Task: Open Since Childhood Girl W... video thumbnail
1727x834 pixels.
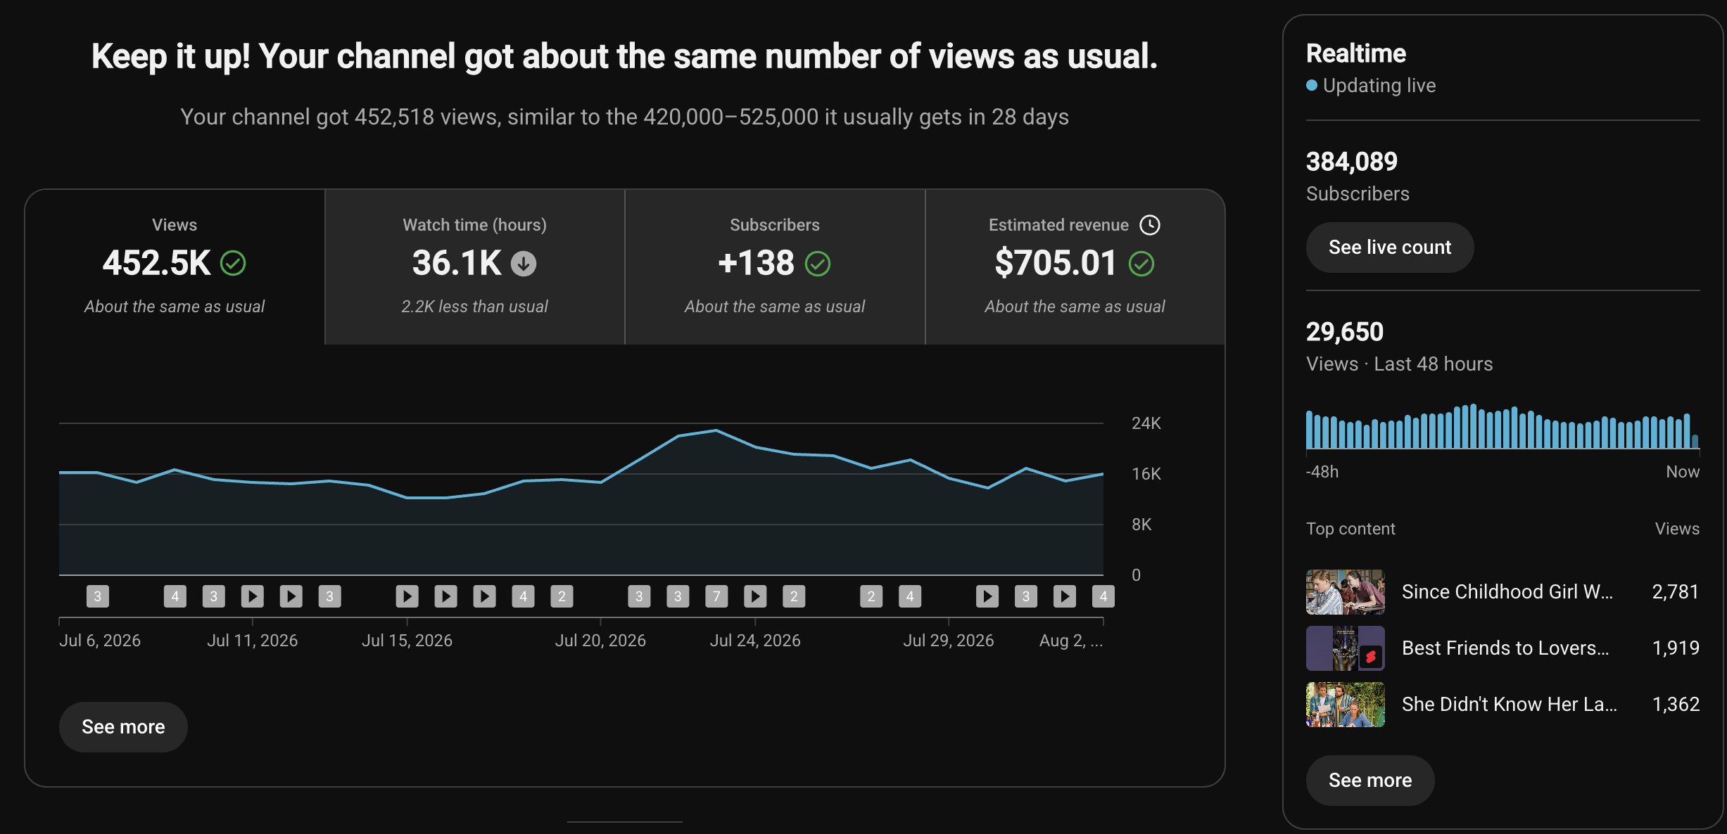Action: click(x=1346, y=592)
